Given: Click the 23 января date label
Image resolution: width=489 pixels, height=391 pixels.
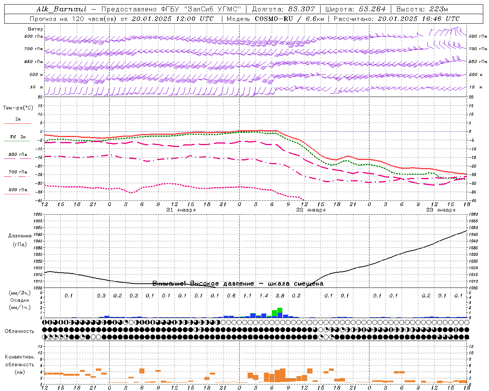Looking at the screenshot, I should coord(441,210).
